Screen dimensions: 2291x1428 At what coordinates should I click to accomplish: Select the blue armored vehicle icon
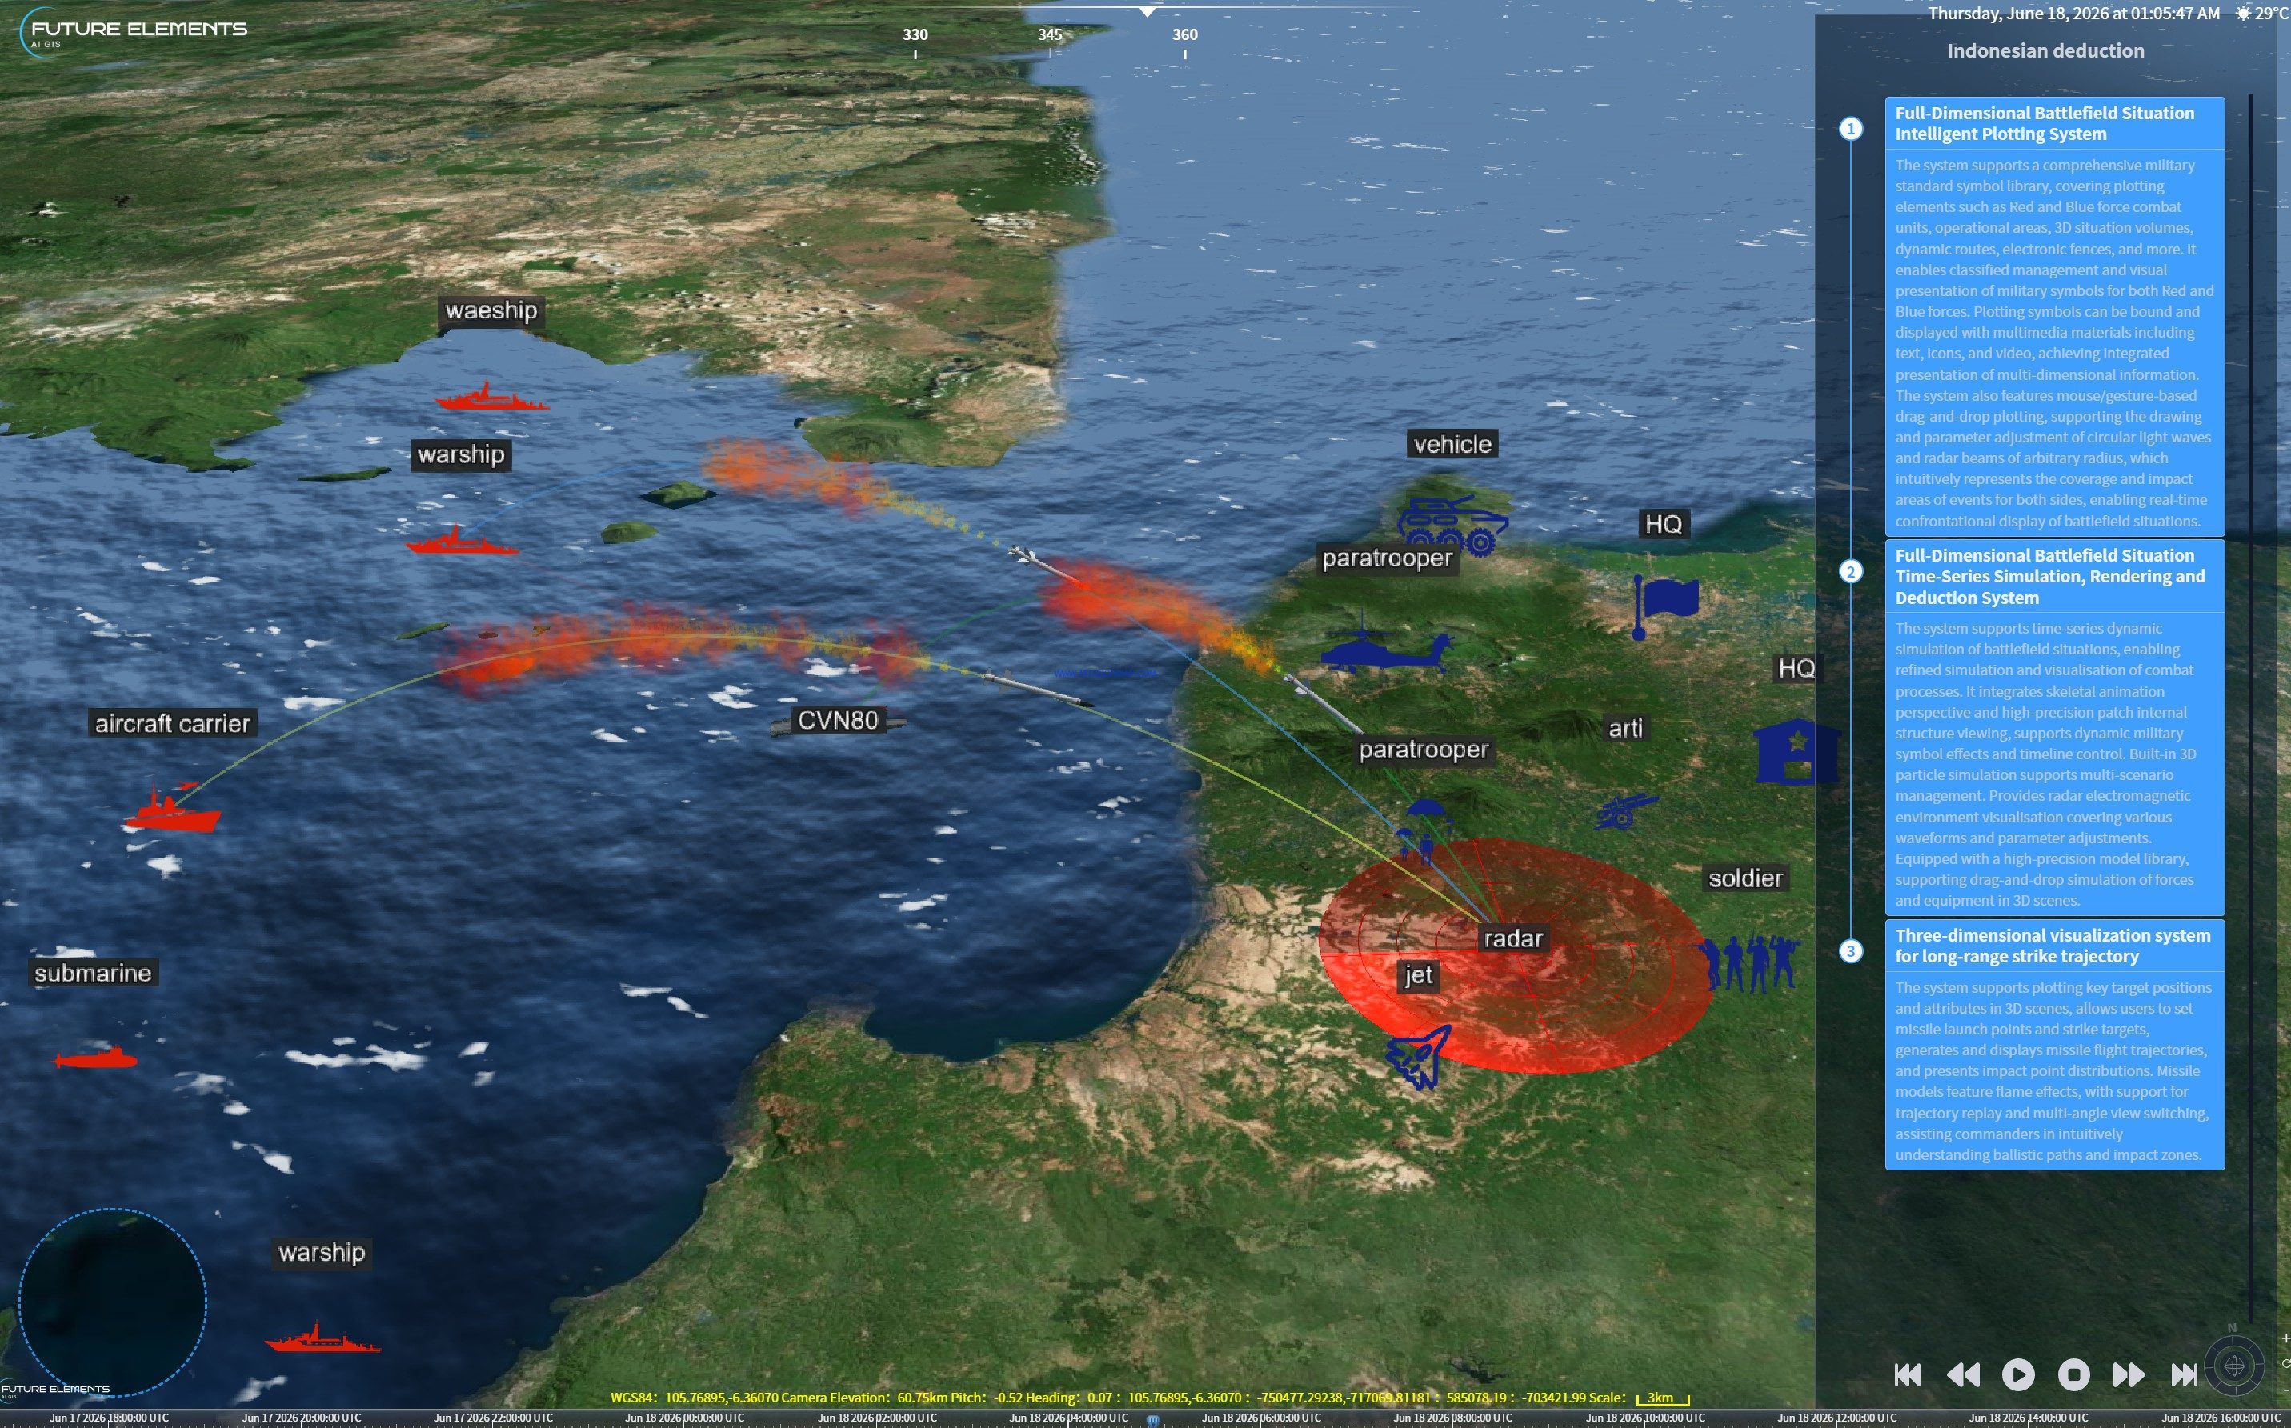pyautogui.click(x=1452, y=525)
